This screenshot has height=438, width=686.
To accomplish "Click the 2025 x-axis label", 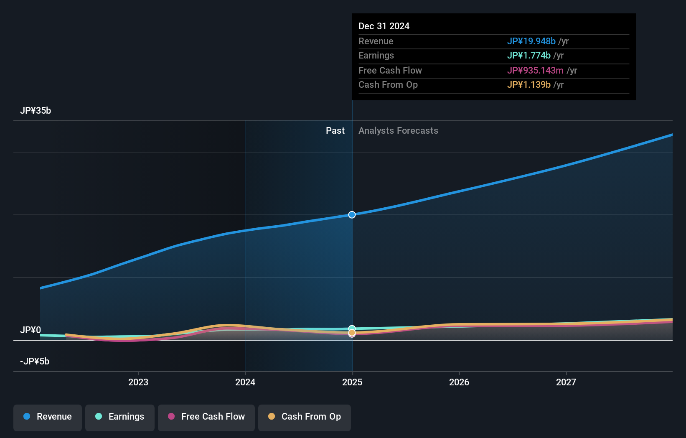I will (352, 382).
